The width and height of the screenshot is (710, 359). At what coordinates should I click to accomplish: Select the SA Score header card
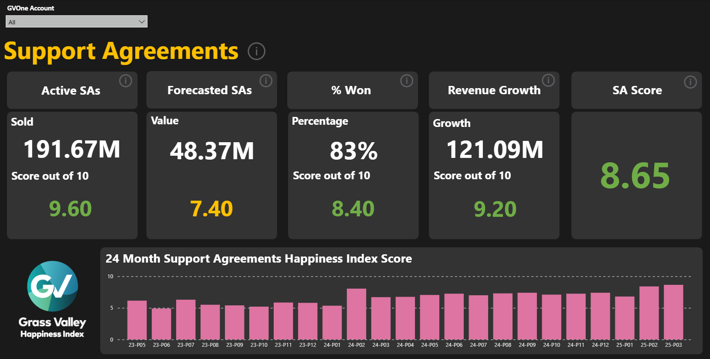tap(637, 90)
